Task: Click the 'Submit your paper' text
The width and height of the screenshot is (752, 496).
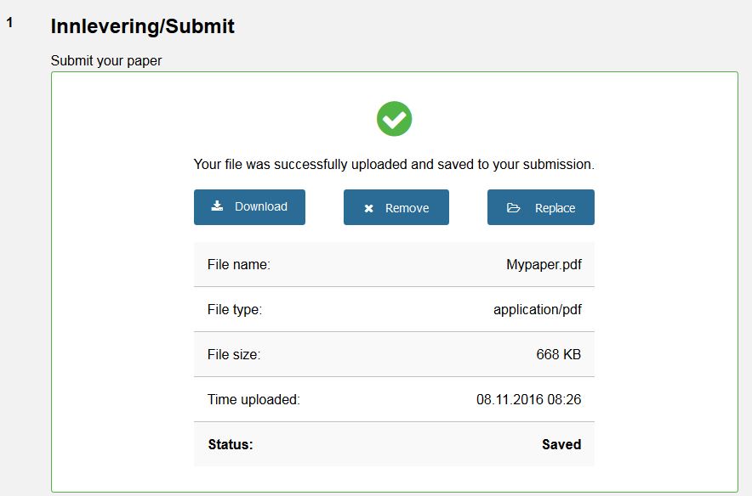Action: 106,60
